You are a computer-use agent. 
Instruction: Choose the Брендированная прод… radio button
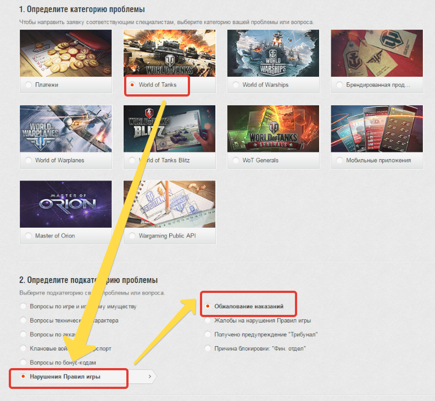tap(339, 84)
